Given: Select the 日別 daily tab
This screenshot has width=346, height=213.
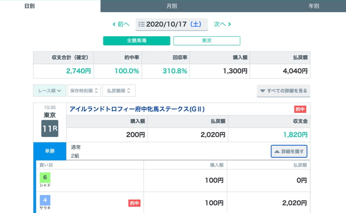Looking at the screenshot, I should coord(30,6).
